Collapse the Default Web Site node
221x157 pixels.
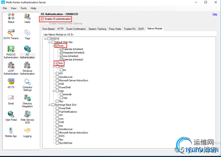(50, 42)
